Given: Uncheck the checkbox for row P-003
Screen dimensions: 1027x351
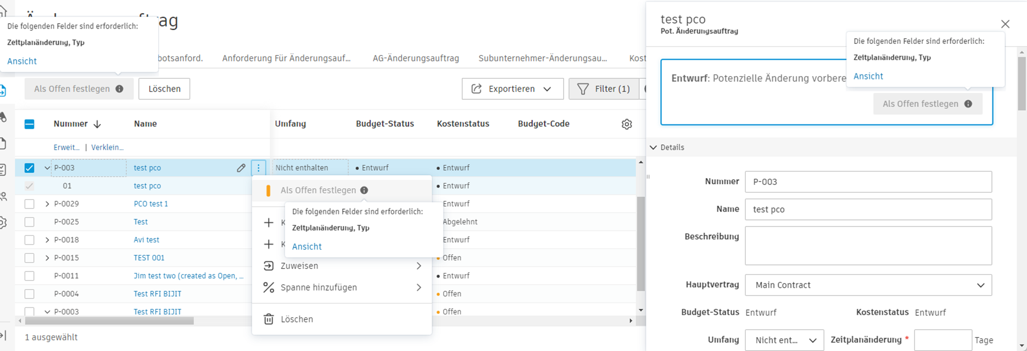Looking at the screenshot, I should click(30, 168).
